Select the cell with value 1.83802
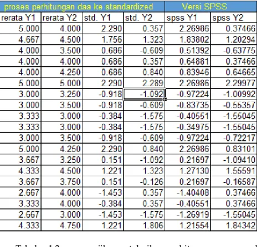Viewport: 257px width, 247px height. (x=188, y=39)
